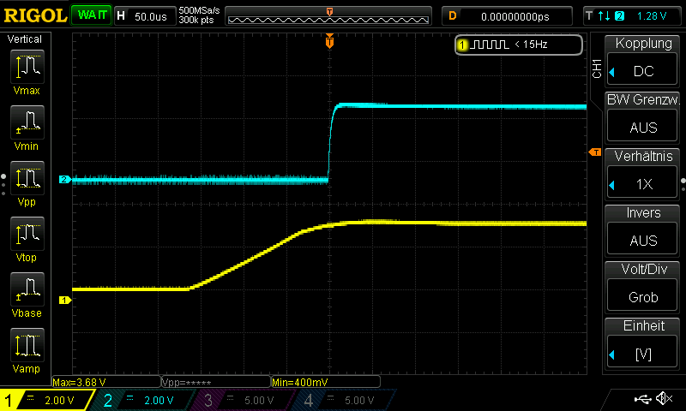Click the delay 0.00000000ps field
Screen dimensions: 686x411
(507, 16)
